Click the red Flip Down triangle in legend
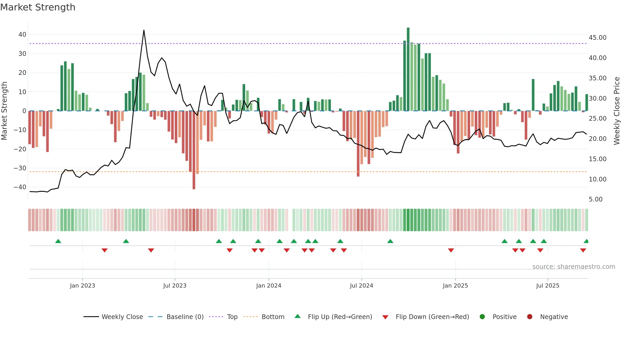The width and height of the screenshot is (624, 351). (x=385, y=317)
